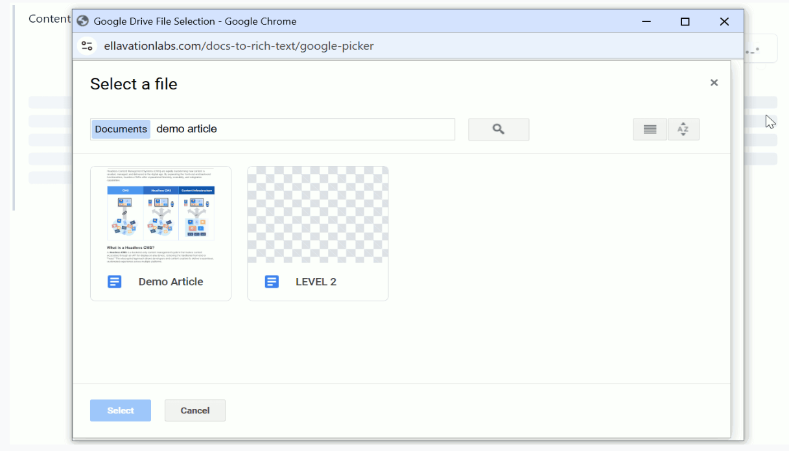
Task: Click the ellavationlabs.com URL in address bar
Action: 239,46
